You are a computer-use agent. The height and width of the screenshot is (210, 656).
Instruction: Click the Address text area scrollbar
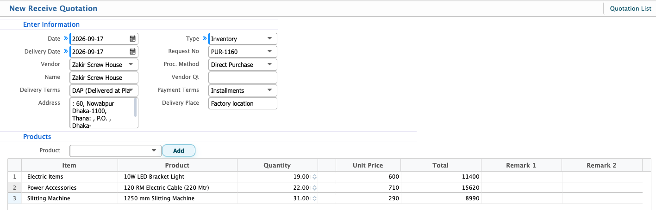[x=136, y=107]
